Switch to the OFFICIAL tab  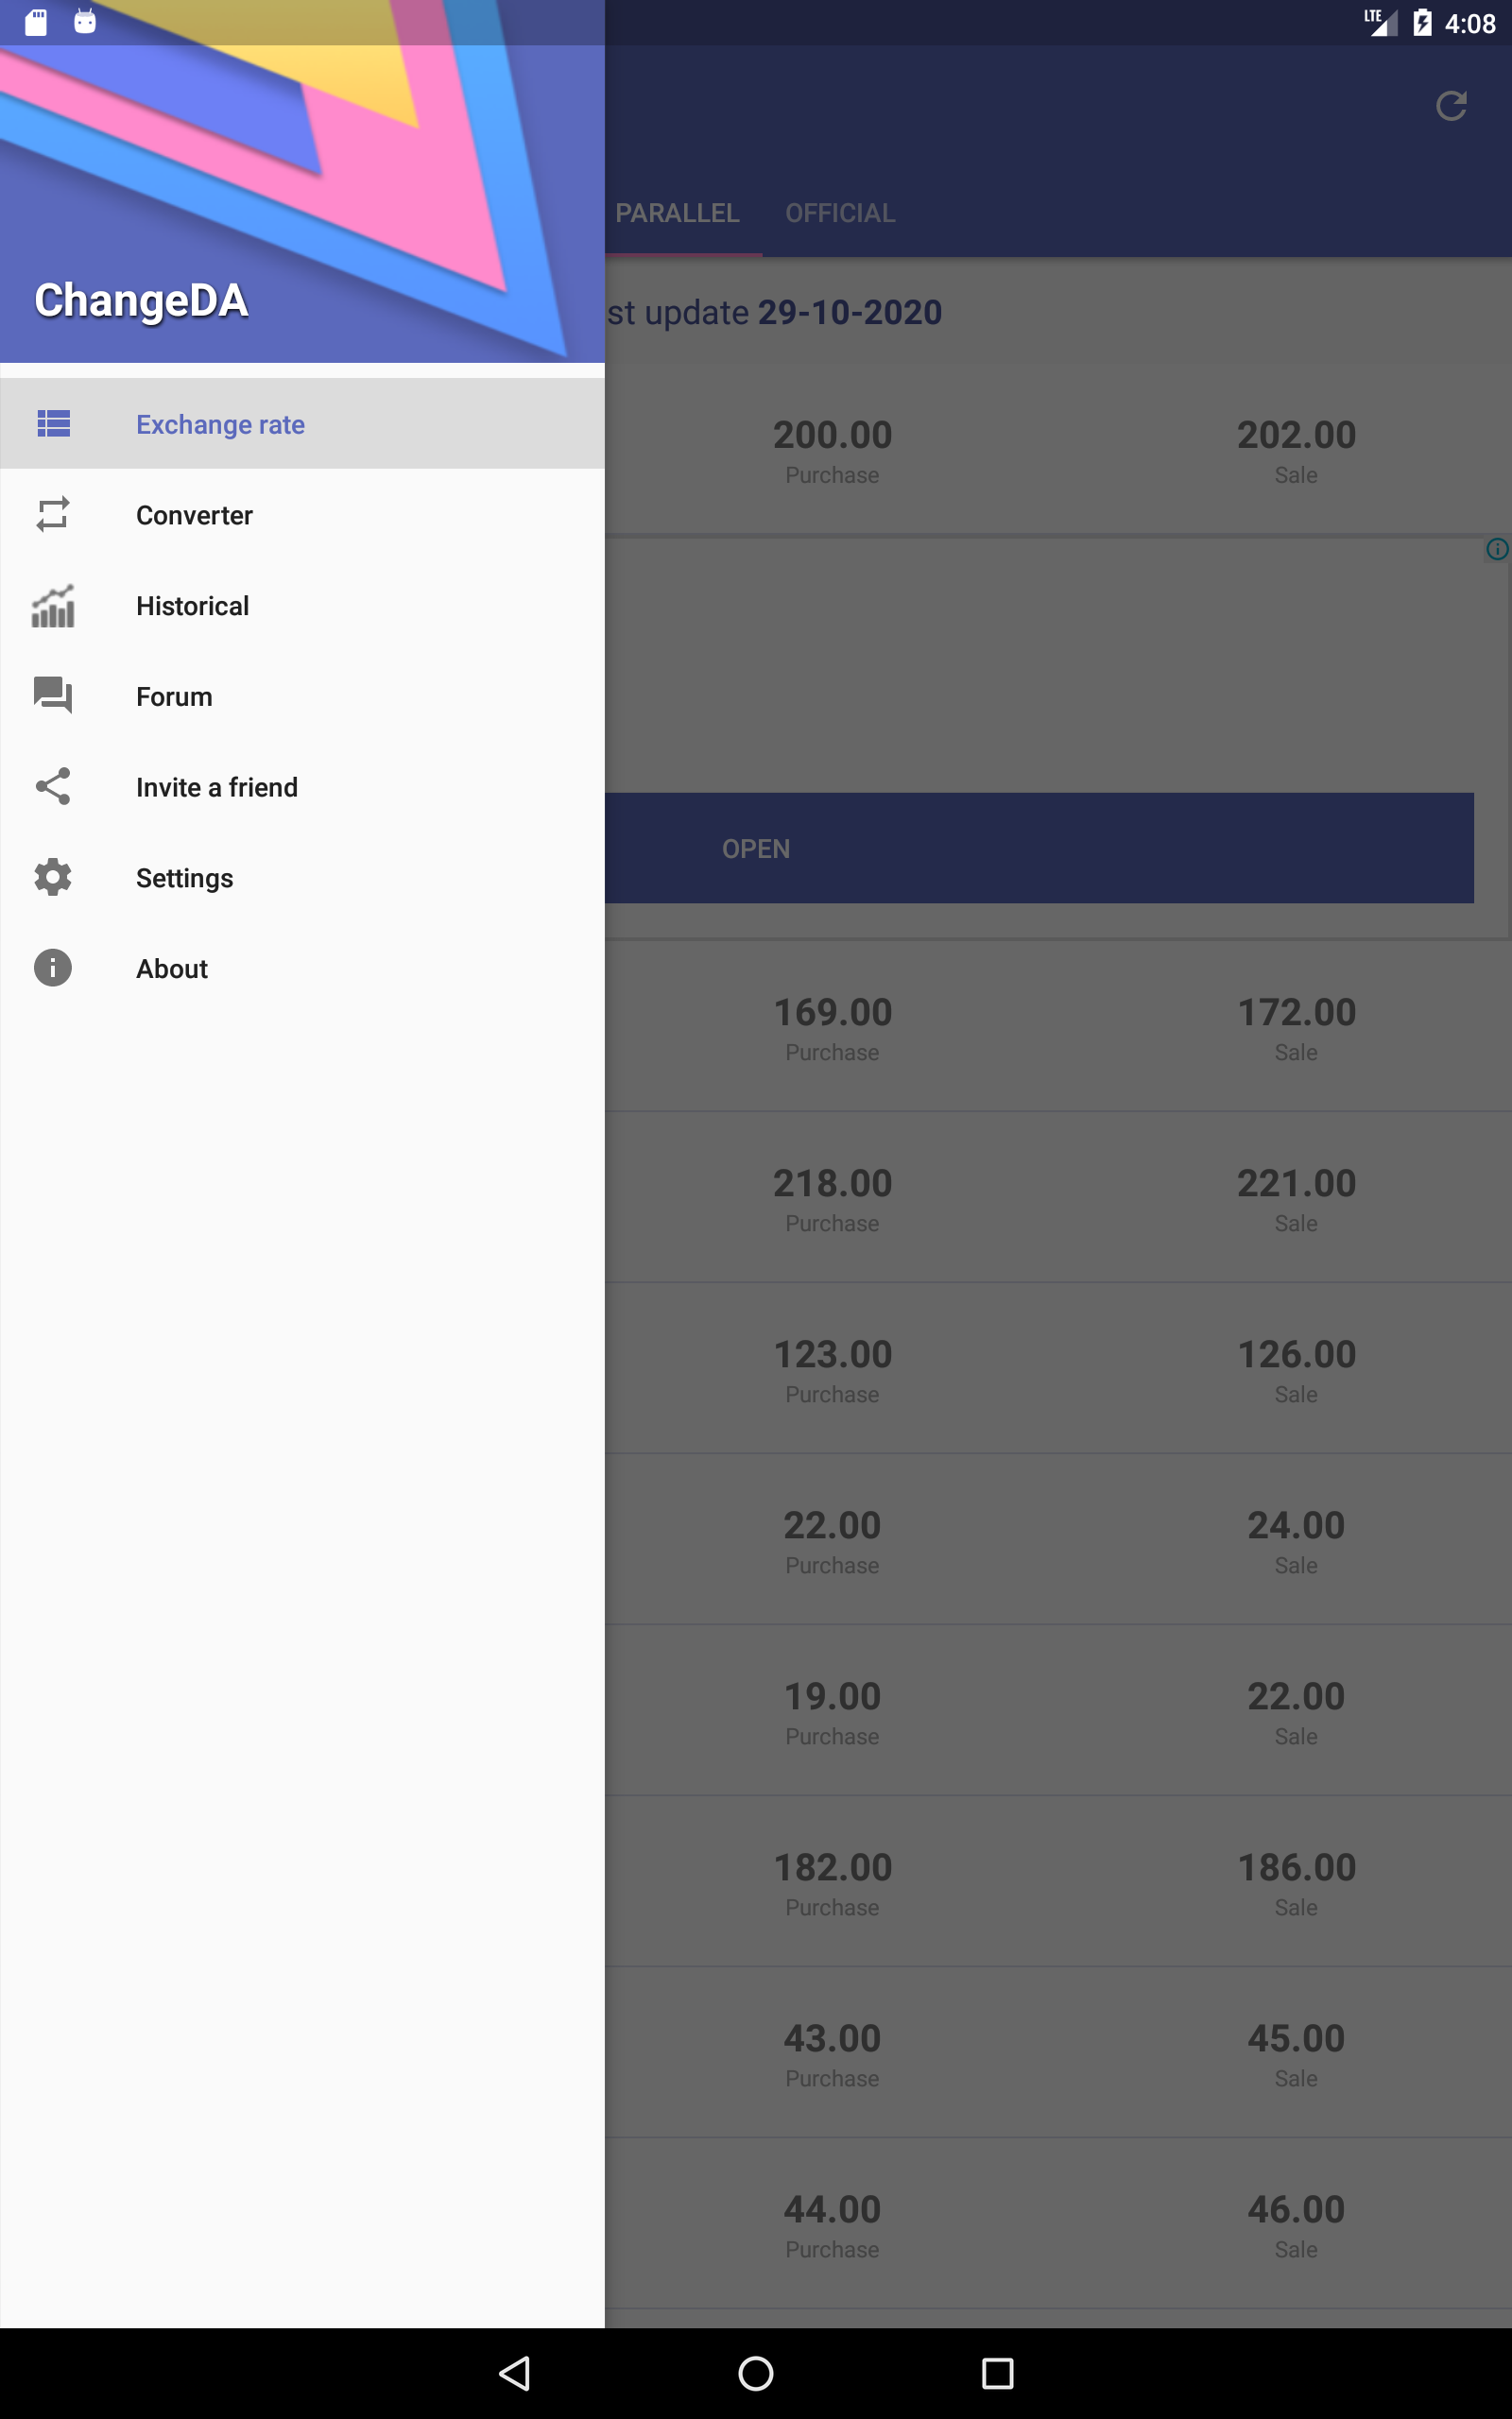840,213
